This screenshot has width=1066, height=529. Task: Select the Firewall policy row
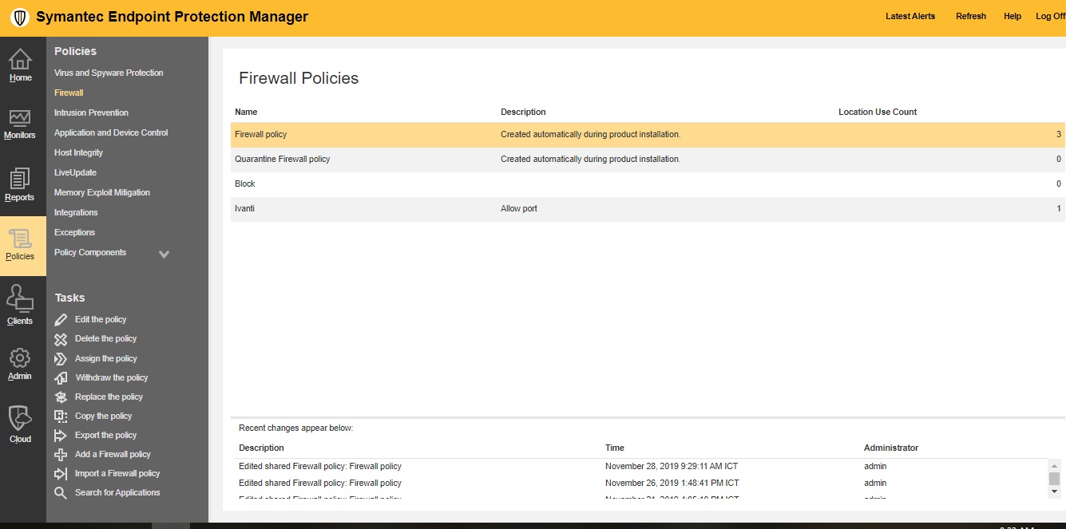point(648,135)
